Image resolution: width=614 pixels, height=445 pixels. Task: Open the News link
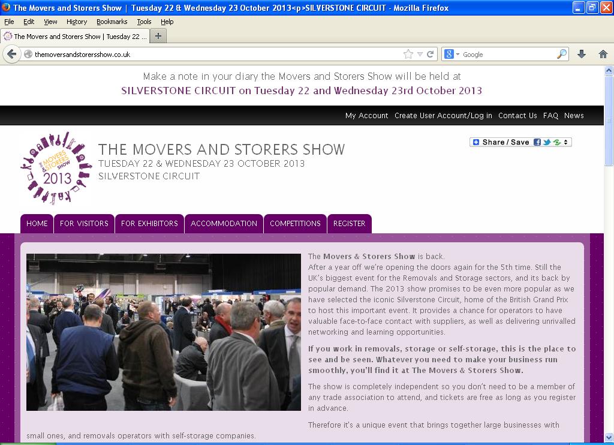pos(574,116)
